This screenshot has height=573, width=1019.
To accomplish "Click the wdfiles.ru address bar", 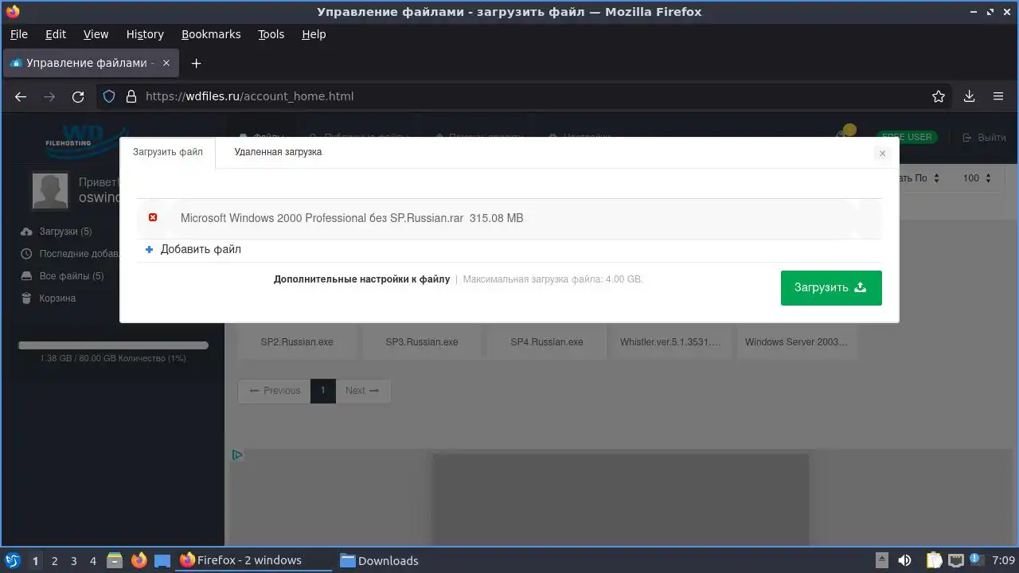I will pos(525,96).
